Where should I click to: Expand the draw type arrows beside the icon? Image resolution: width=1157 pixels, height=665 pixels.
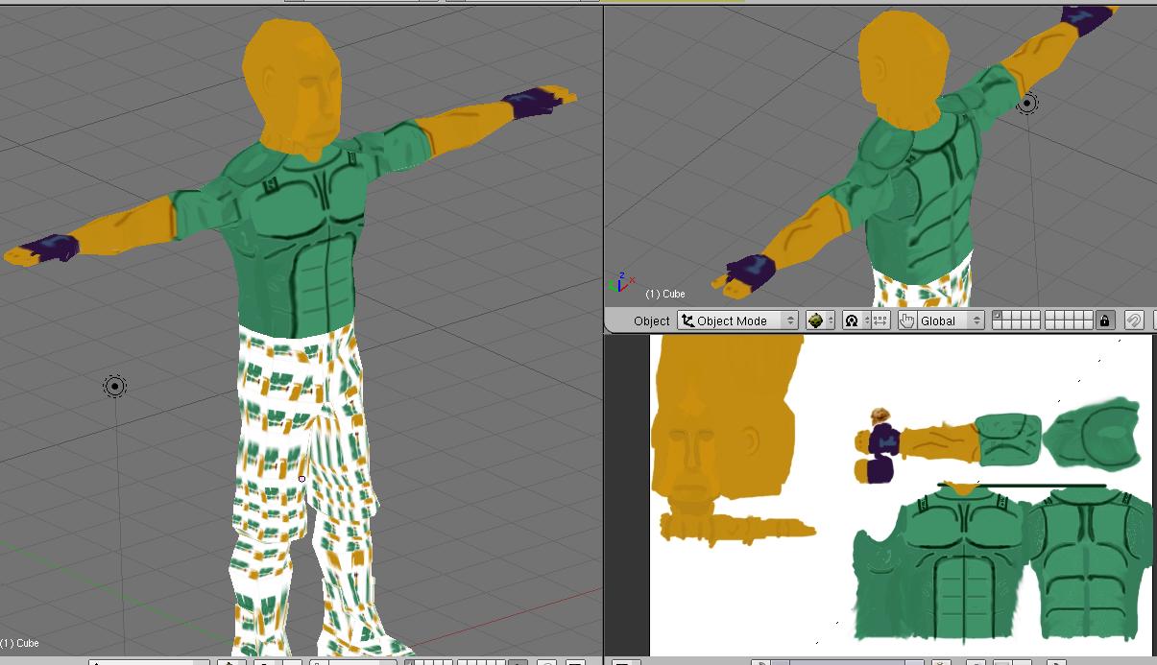[831, 321]
